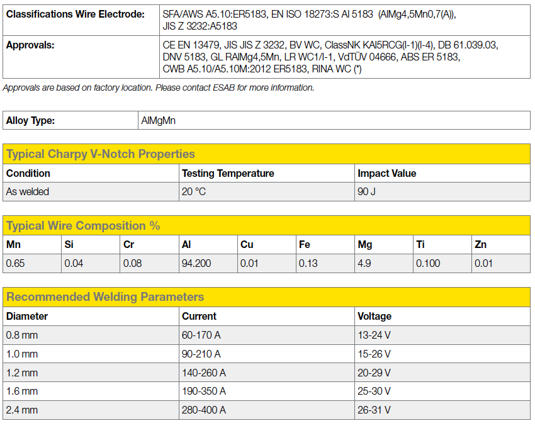
Task: Select the 0.8 mm diameter row
Action: coord(19,335)
